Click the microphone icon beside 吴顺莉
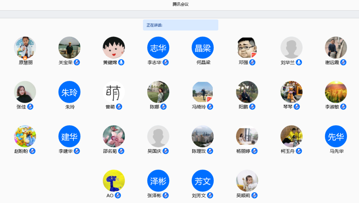 254,195
